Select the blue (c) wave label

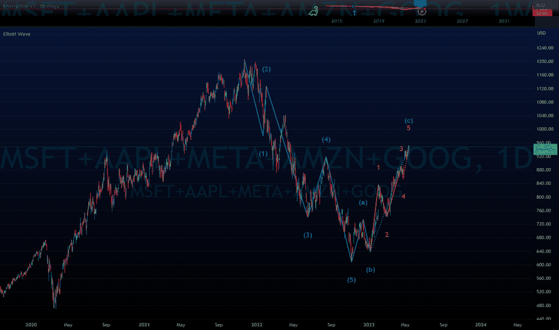(408, 121)
